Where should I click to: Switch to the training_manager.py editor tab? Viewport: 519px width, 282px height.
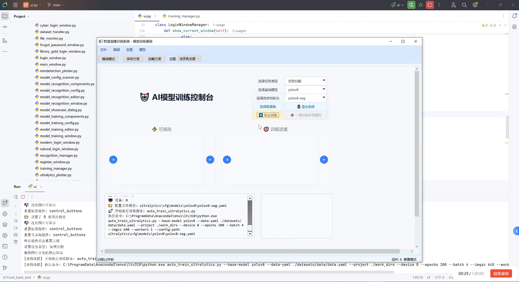[181, 16]
